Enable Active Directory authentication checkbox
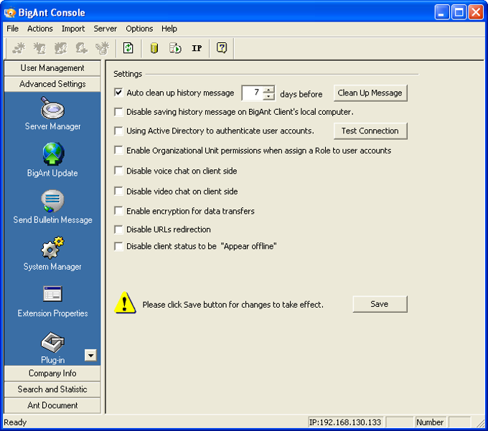This screenshot has height=431, width=488. [118, 131]
